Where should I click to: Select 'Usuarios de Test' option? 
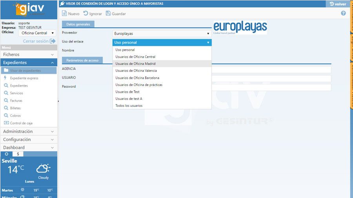coord(162,92)
